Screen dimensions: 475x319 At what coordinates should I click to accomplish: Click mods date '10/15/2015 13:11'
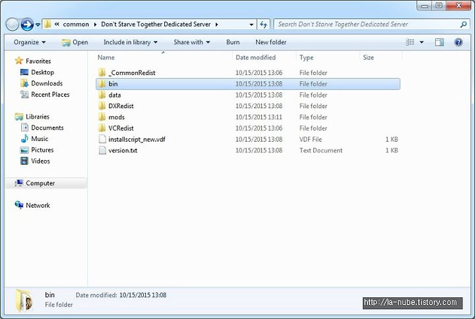(259, 117)
